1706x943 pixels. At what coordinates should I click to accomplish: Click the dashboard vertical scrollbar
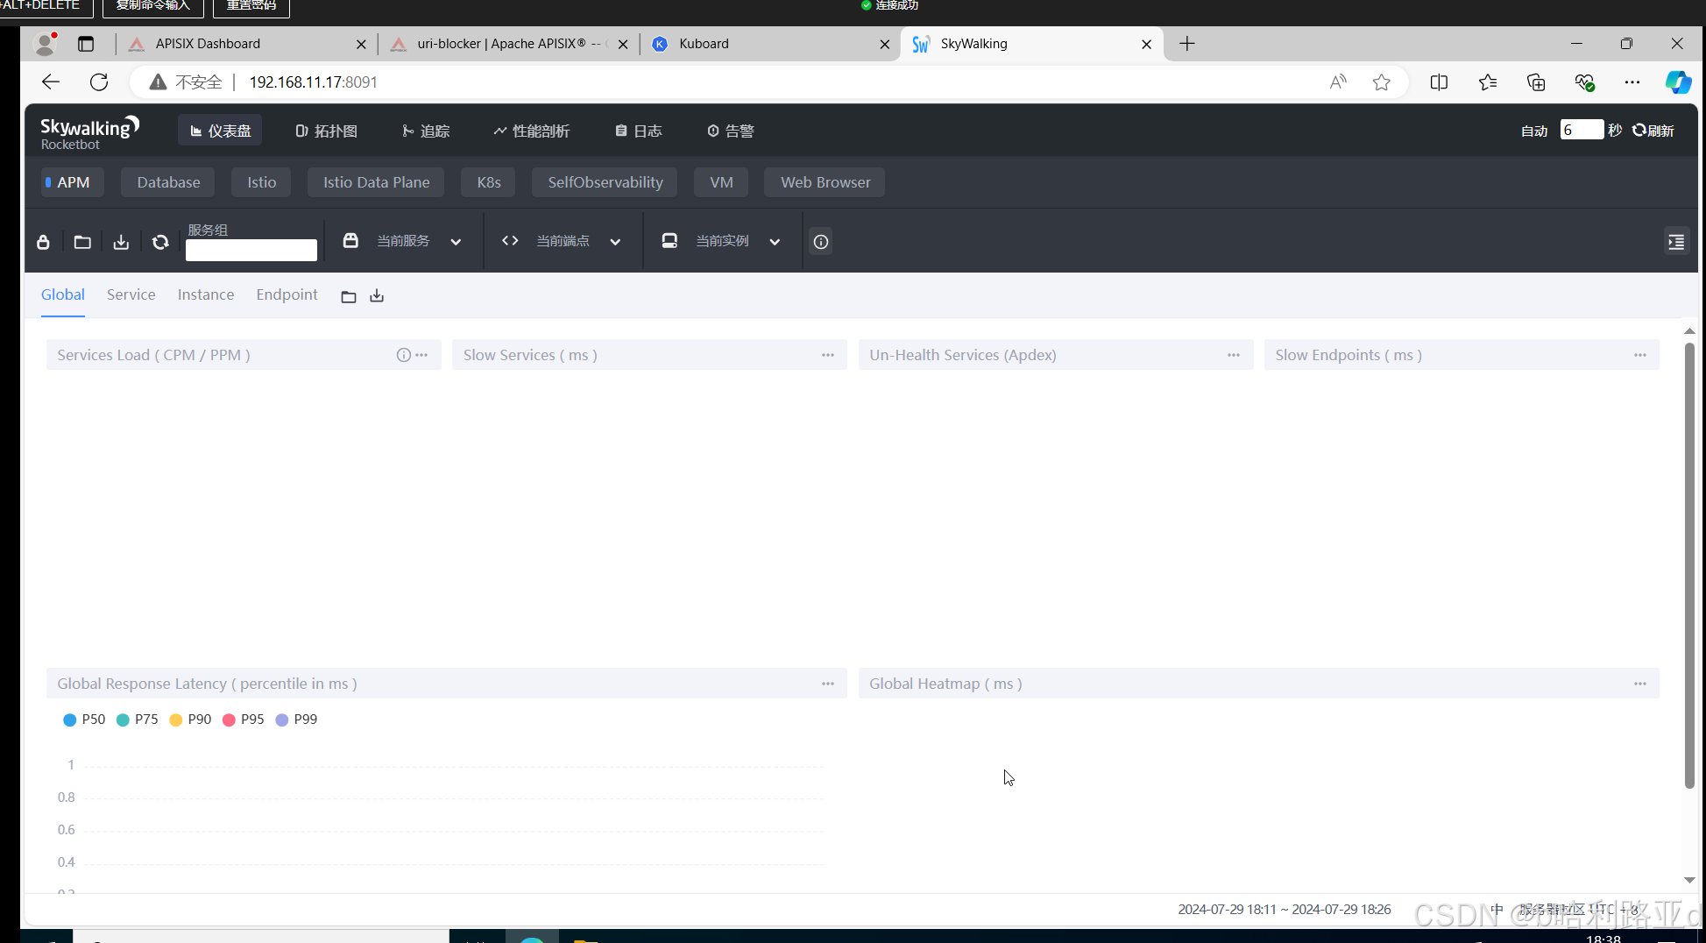pyautogui.click(x=1689, y=565)
